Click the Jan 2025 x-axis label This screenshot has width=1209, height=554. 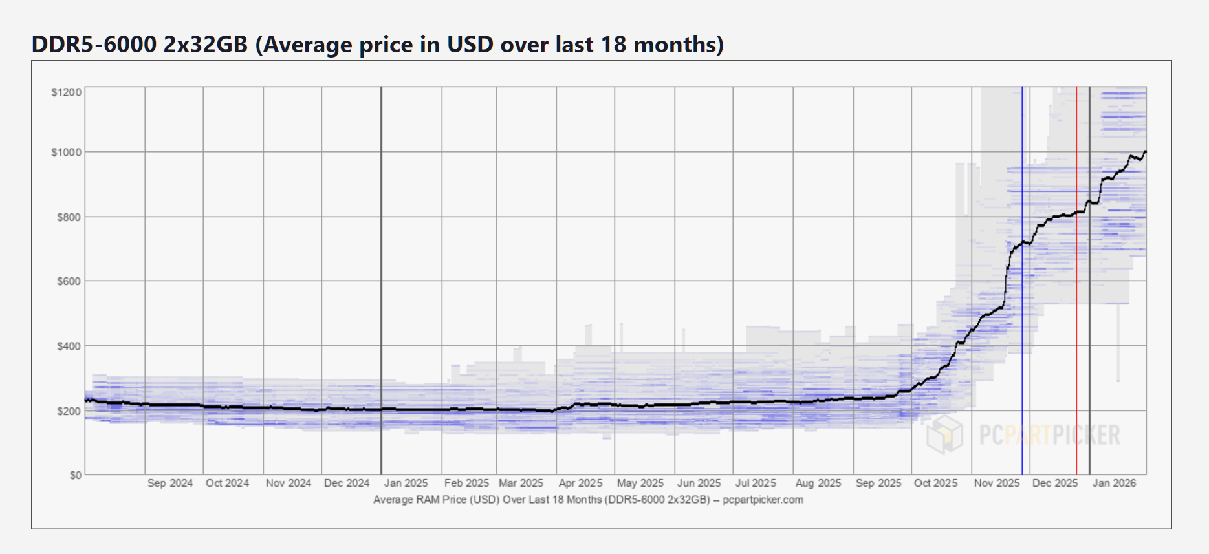[x=406, y=483]
